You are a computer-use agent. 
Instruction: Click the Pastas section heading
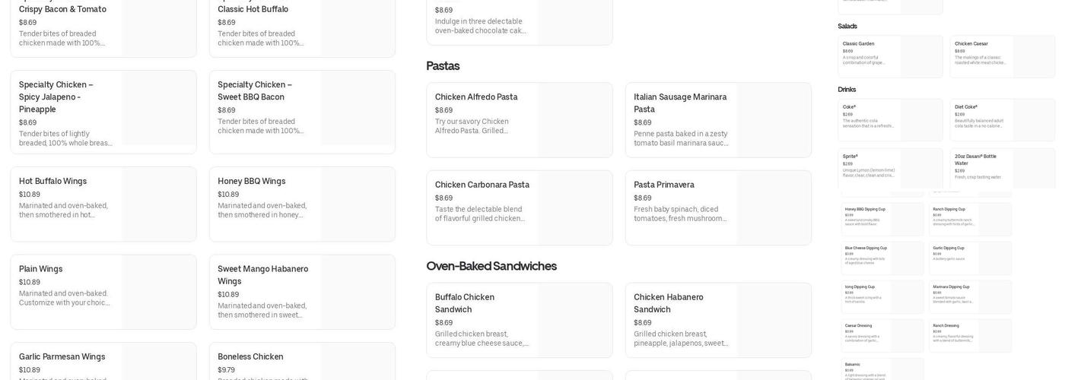[443, 66]
